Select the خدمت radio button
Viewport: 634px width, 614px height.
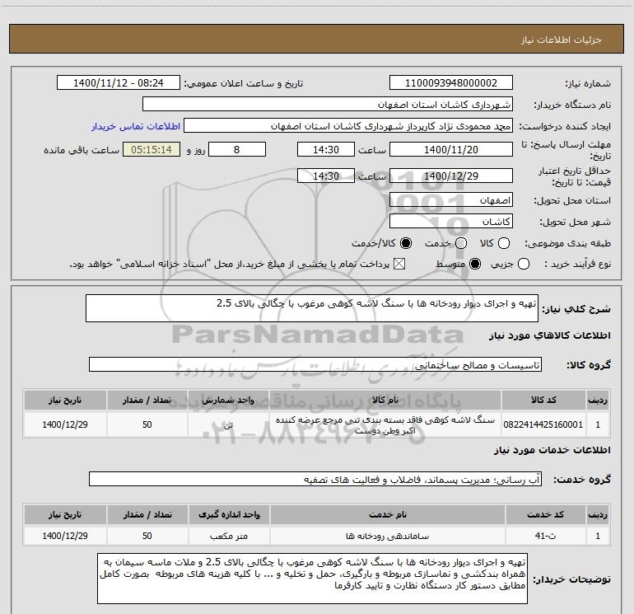(461, 243)
